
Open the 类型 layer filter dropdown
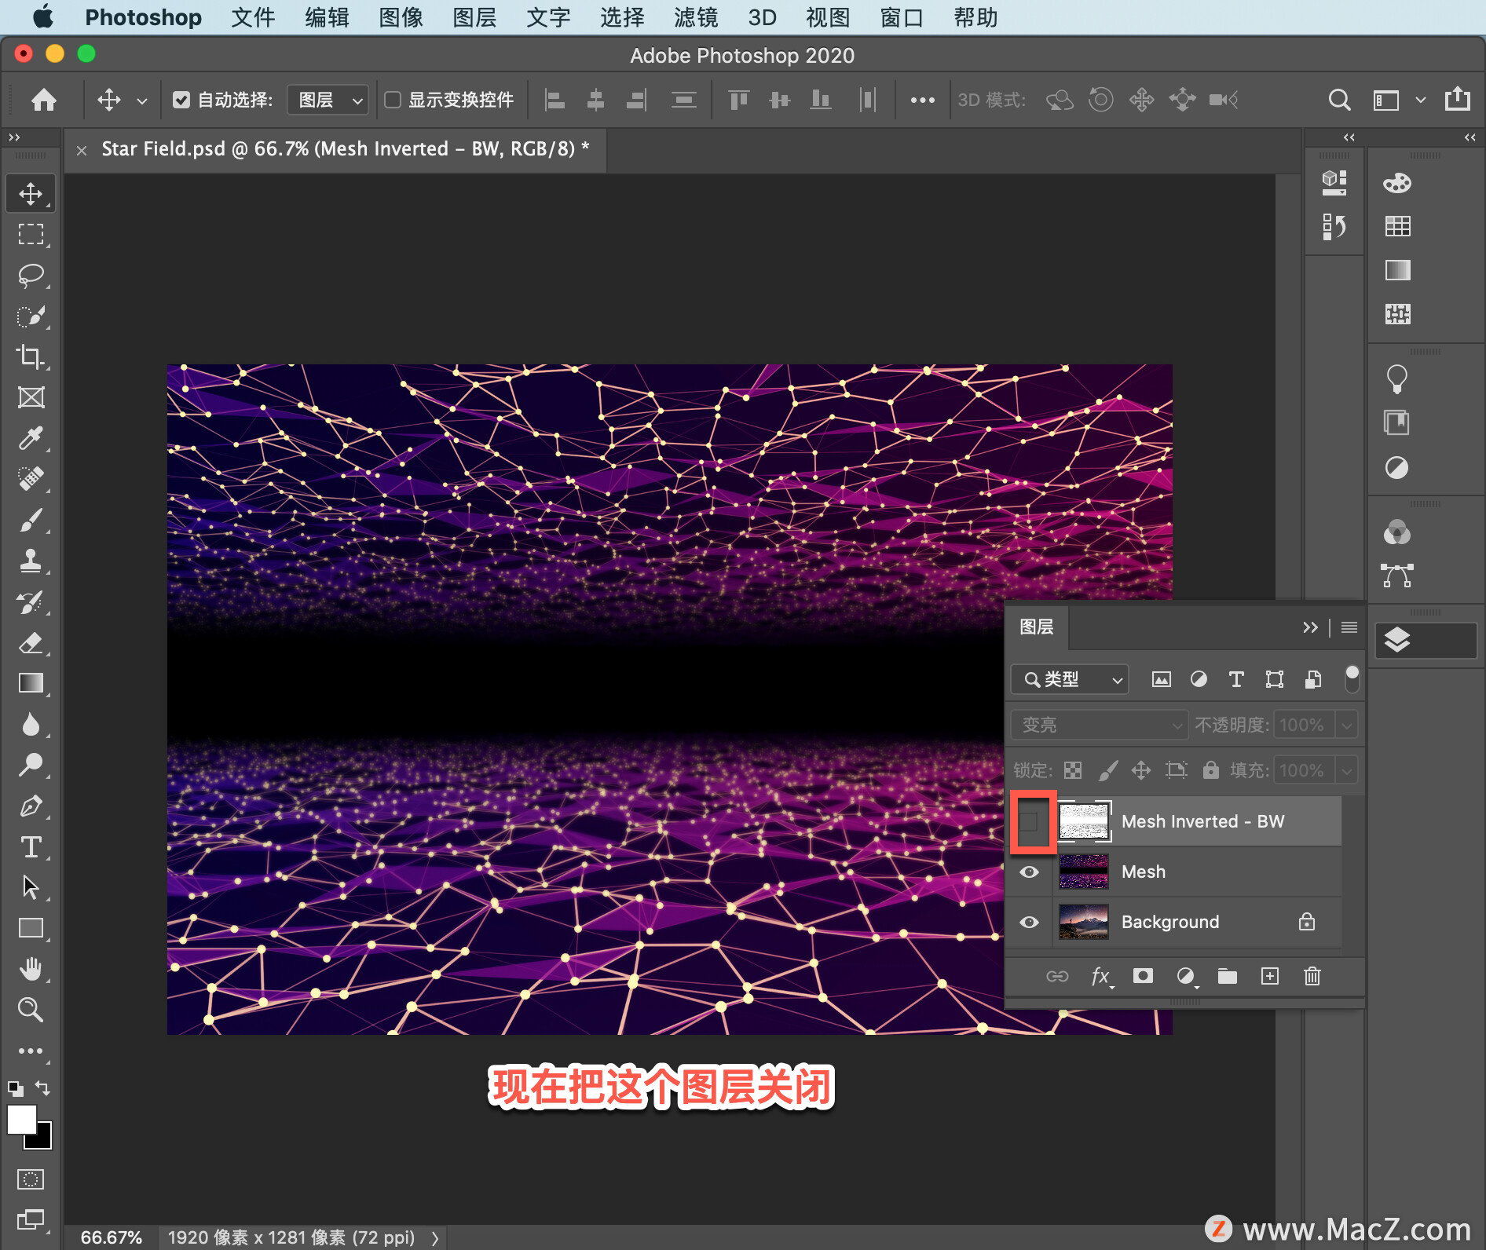point(1070,679)
